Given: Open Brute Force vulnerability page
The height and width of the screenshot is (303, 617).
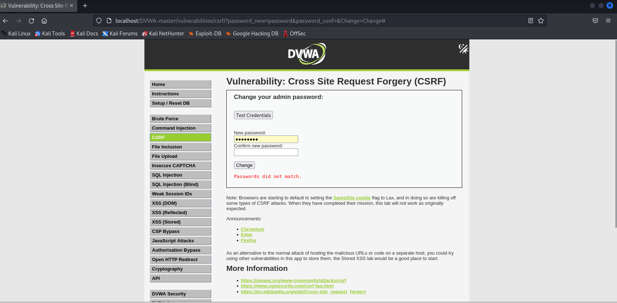Looking at the screenshot, I should 181,118.
